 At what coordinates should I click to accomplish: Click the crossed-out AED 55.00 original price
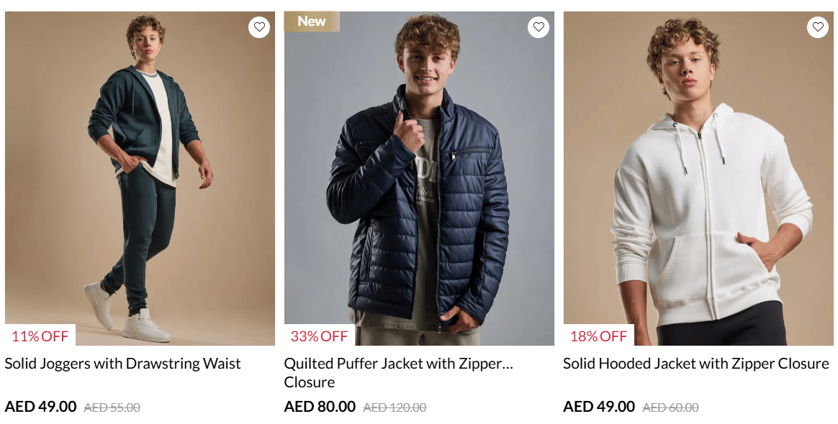coord(112,407)
